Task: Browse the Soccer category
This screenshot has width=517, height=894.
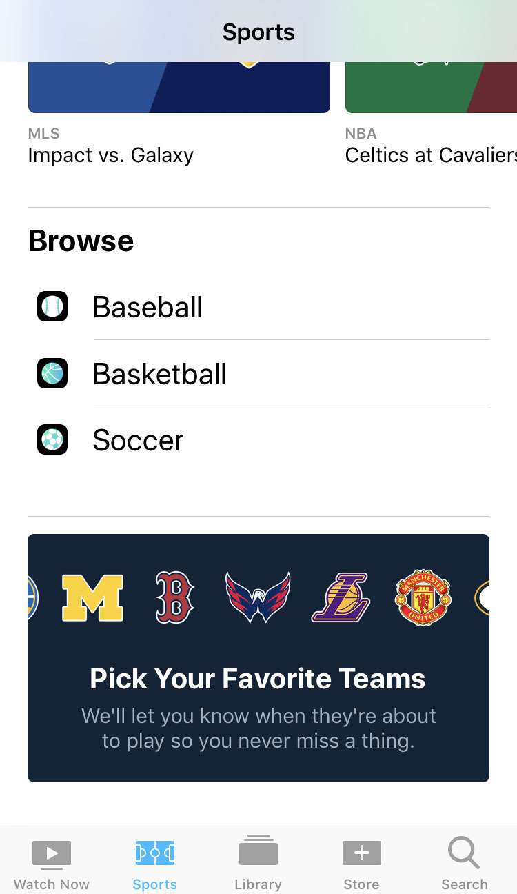Action: coord(138,440)
